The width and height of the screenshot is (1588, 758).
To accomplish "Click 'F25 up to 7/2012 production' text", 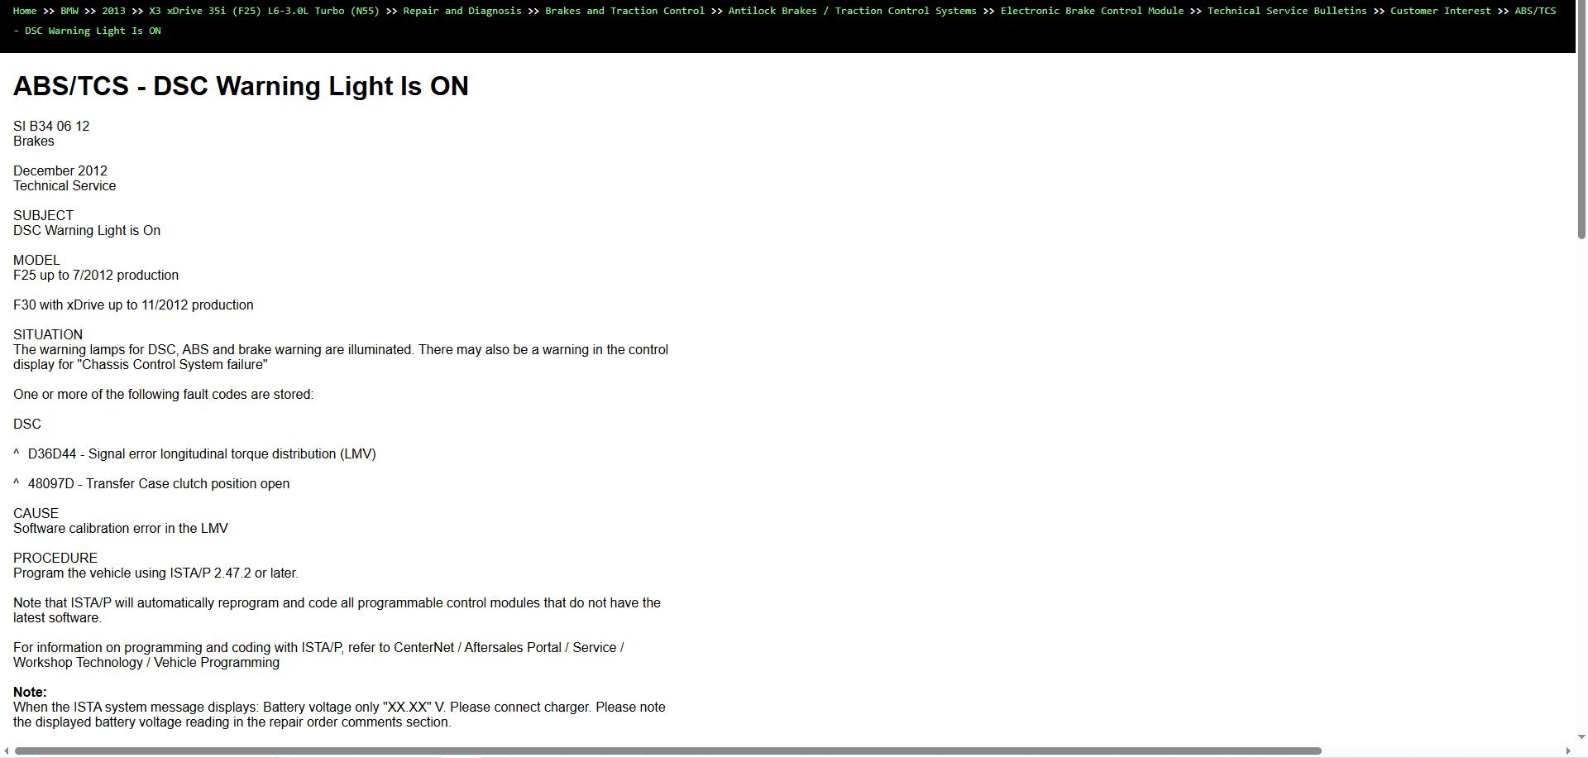I will 96,275.
